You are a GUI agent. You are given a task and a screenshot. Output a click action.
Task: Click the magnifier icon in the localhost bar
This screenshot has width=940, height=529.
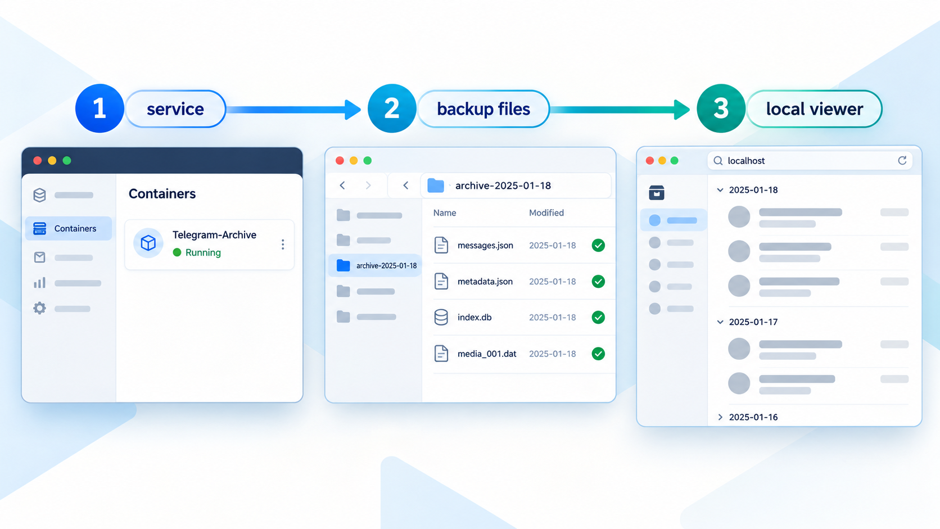[718, 161]
